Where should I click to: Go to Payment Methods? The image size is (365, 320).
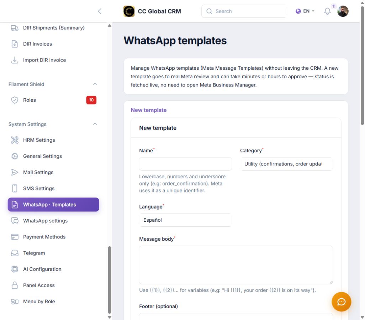click(x=53, y=237)
